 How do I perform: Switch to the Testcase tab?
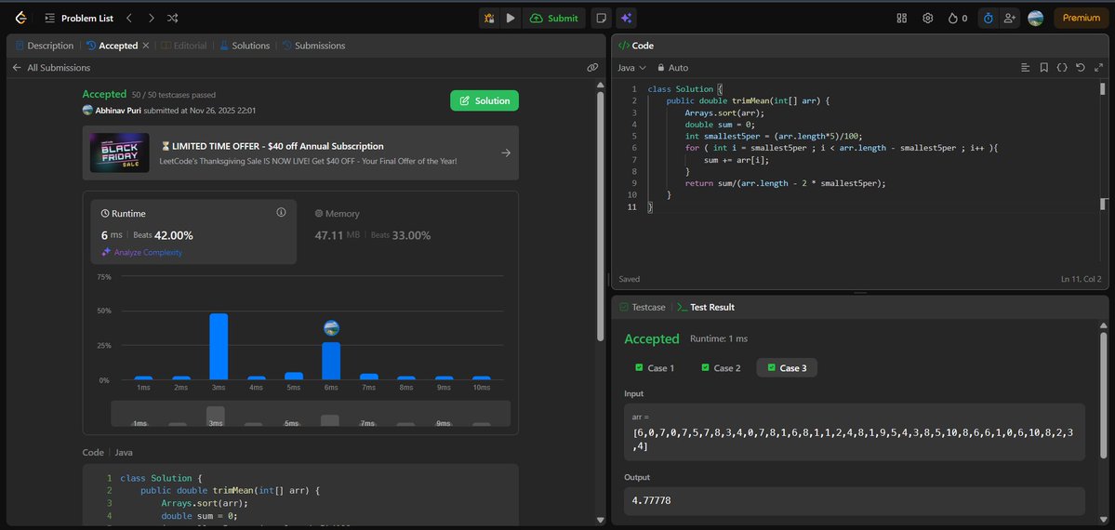pyautogui.click(x=643, y=308)
